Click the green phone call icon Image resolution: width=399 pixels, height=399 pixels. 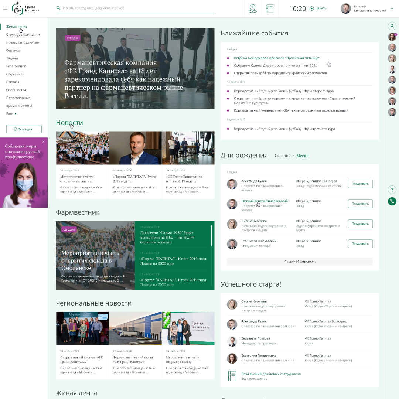[x=392, y=201]
